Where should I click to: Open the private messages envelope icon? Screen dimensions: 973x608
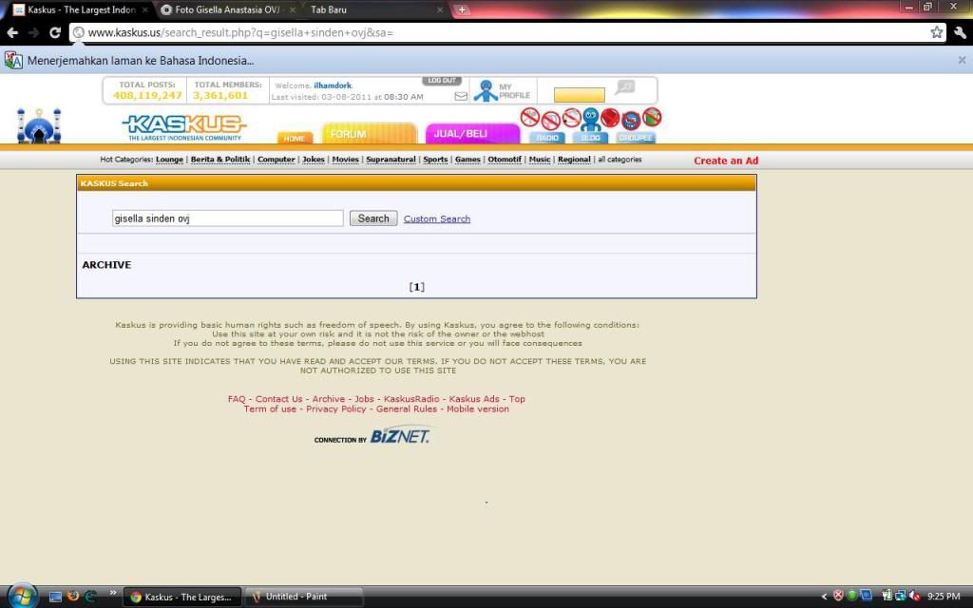(x=461, y=96)
